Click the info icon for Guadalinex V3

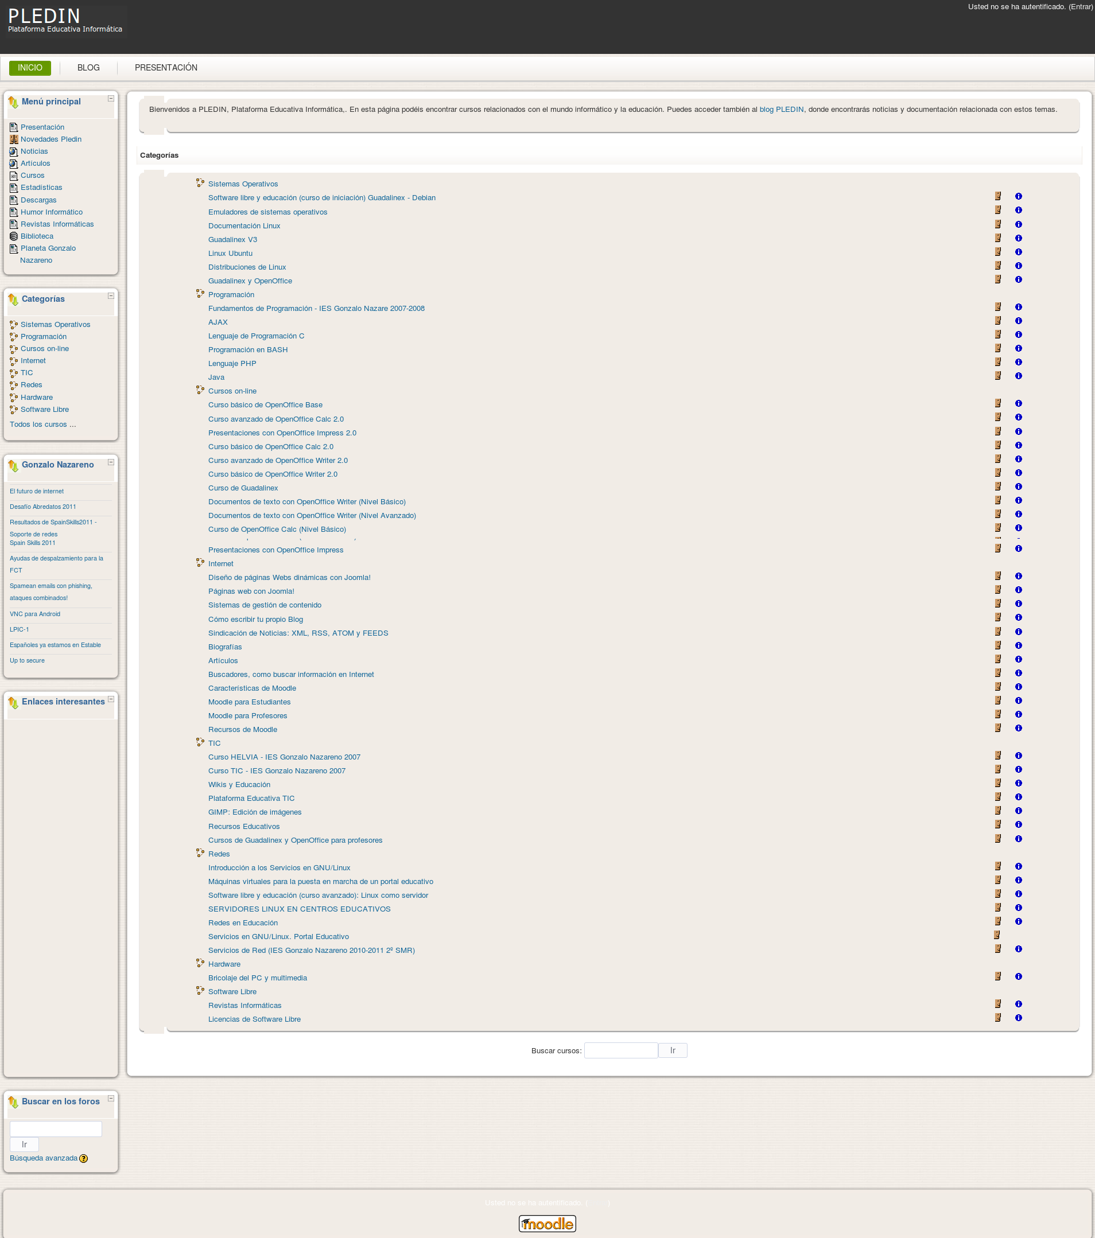pos(1018,239)
